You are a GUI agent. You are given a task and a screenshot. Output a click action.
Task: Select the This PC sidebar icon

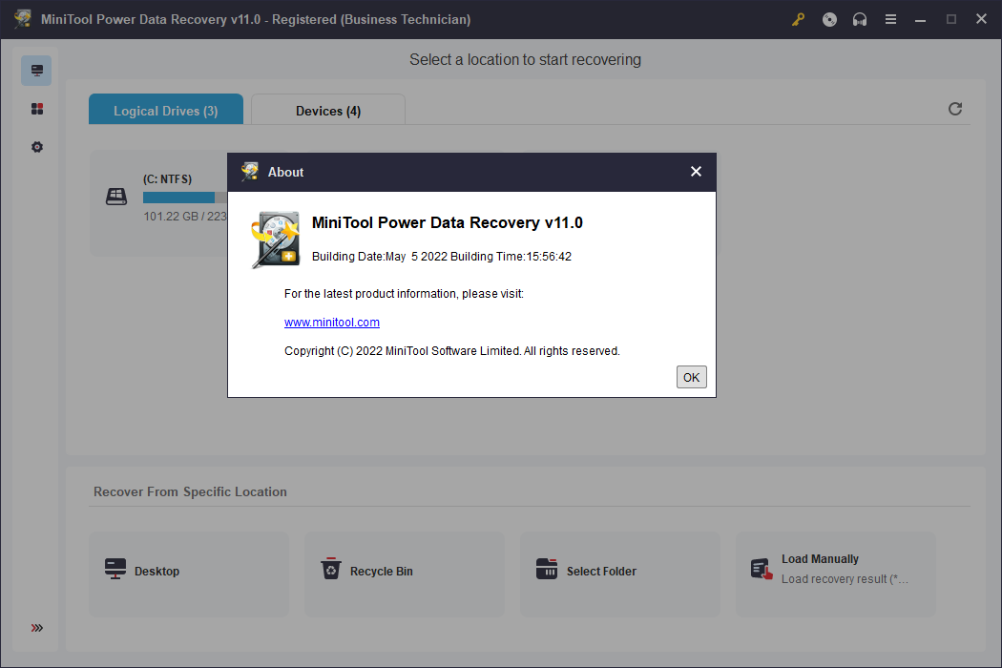36,71
